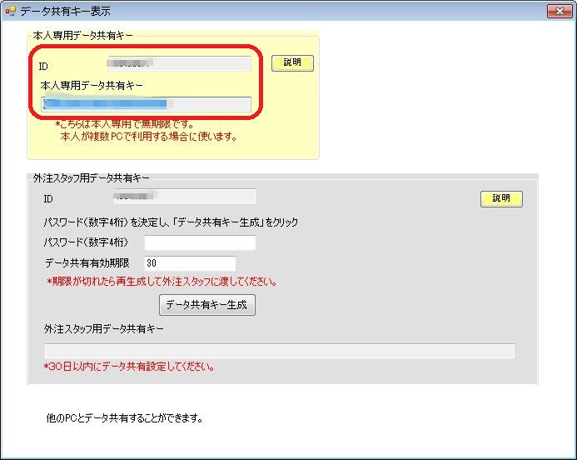Click the データ共有キー生成 button

207,305
